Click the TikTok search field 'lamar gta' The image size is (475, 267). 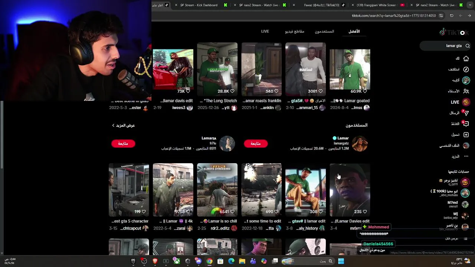coord(446,46)
